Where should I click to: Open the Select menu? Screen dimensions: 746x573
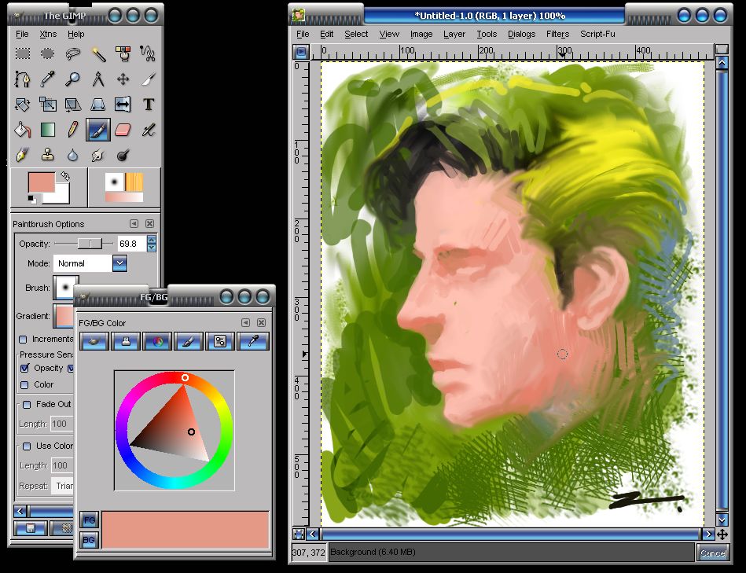coord(356,34)
